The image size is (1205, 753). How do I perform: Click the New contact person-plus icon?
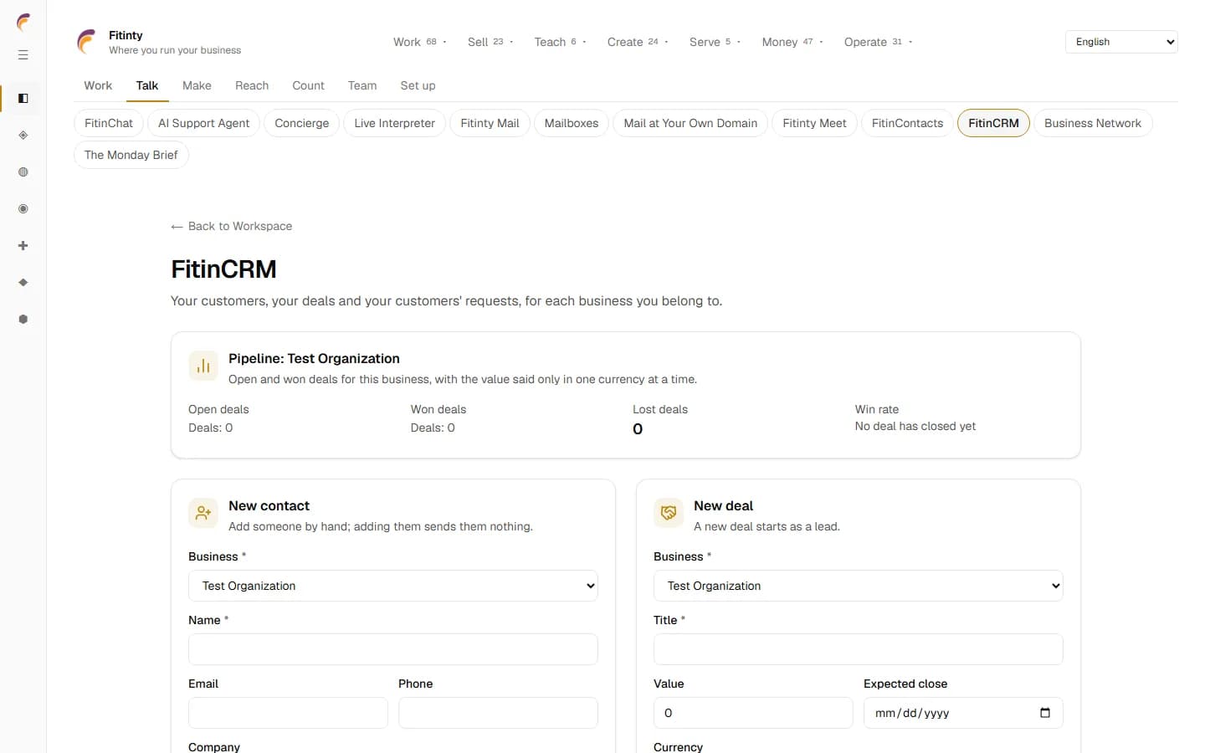(203, 513)
